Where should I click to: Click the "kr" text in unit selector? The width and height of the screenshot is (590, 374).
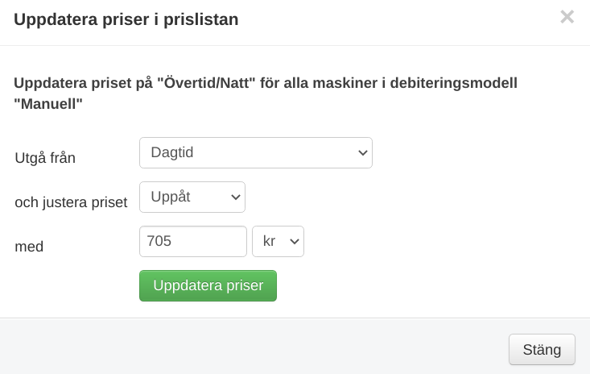pyautogui.click(x=270, y=241)
